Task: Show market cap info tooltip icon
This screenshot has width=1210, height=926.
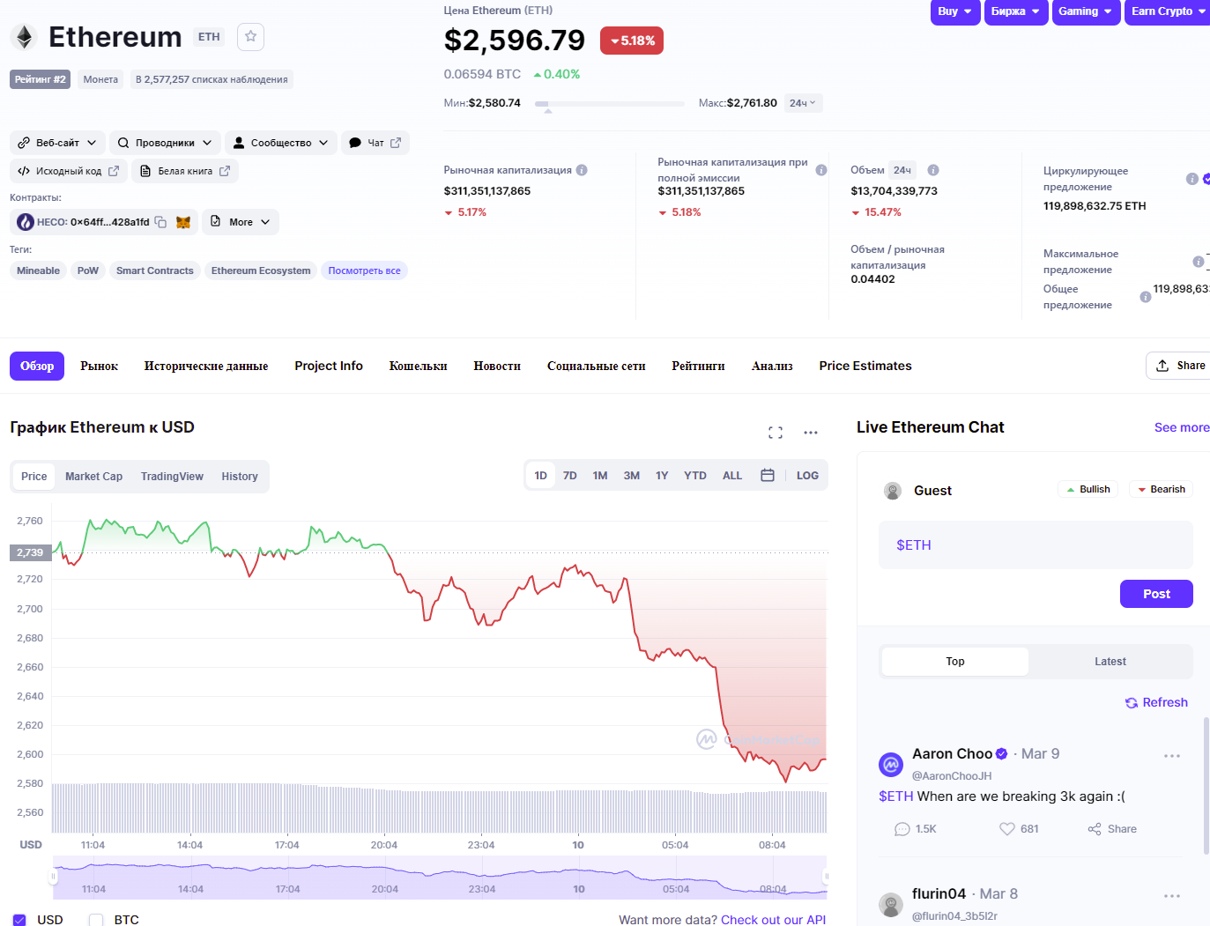Action: pos(582,170)
